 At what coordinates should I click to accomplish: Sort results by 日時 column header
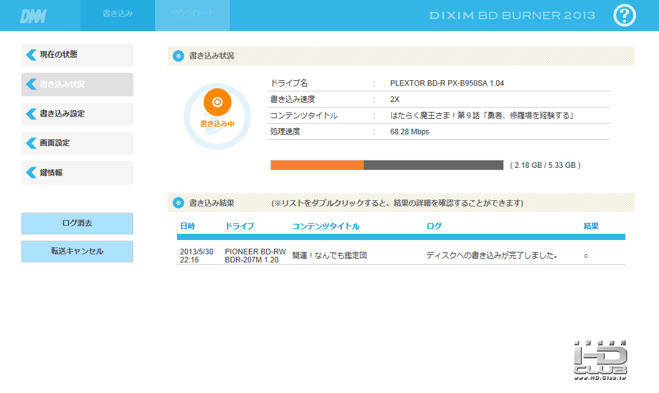(x=187, y=226)
